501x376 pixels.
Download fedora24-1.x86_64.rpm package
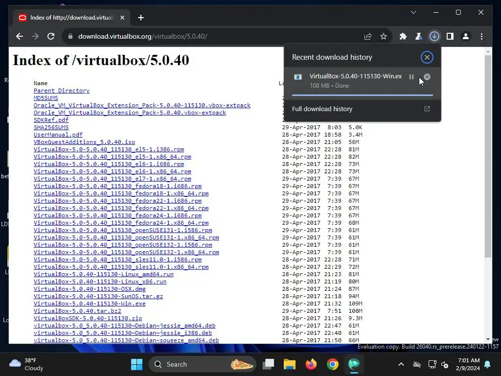121,223
